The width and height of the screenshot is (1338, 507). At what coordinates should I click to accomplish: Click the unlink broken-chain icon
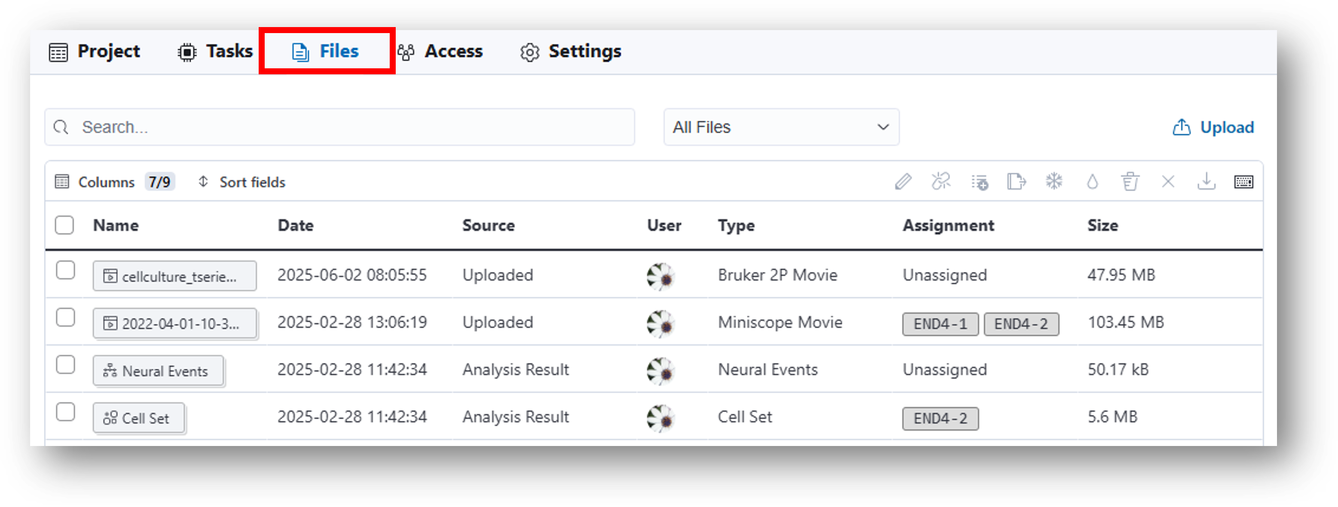[941, 182]
